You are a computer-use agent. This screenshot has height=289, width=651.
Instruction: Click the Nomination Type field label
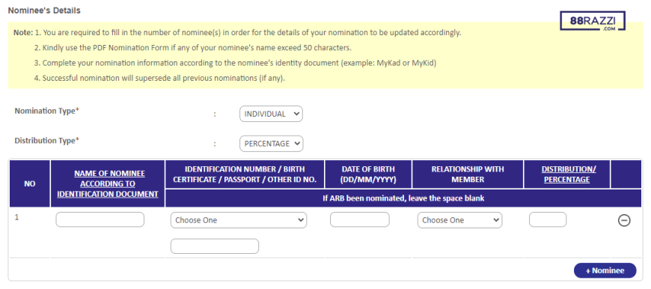tap(46, 112)
